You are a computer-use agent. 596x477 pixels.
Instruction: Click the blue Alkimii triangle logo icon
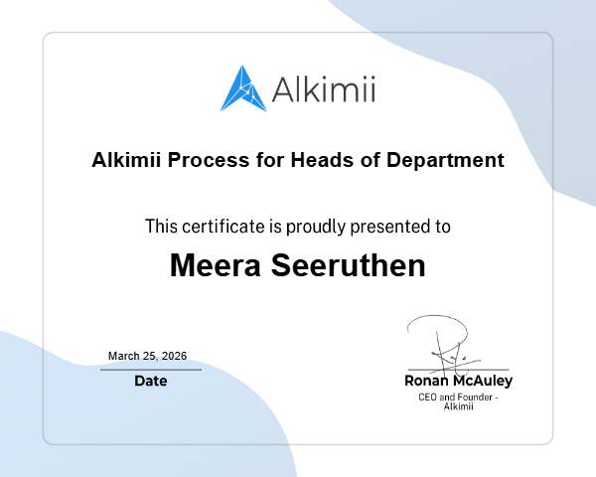tap(243, 88)
